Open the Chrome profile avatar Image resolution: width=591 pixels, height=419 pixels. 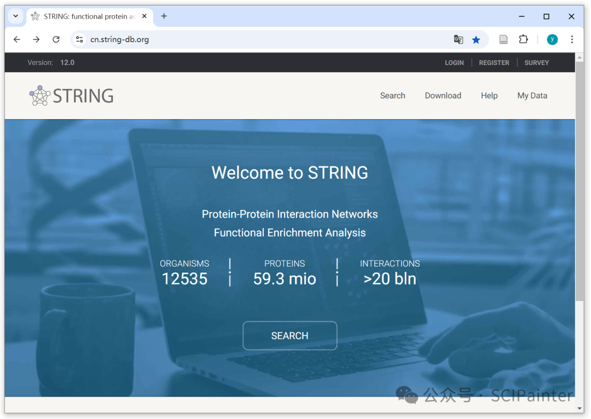click(x=552, y=39)
